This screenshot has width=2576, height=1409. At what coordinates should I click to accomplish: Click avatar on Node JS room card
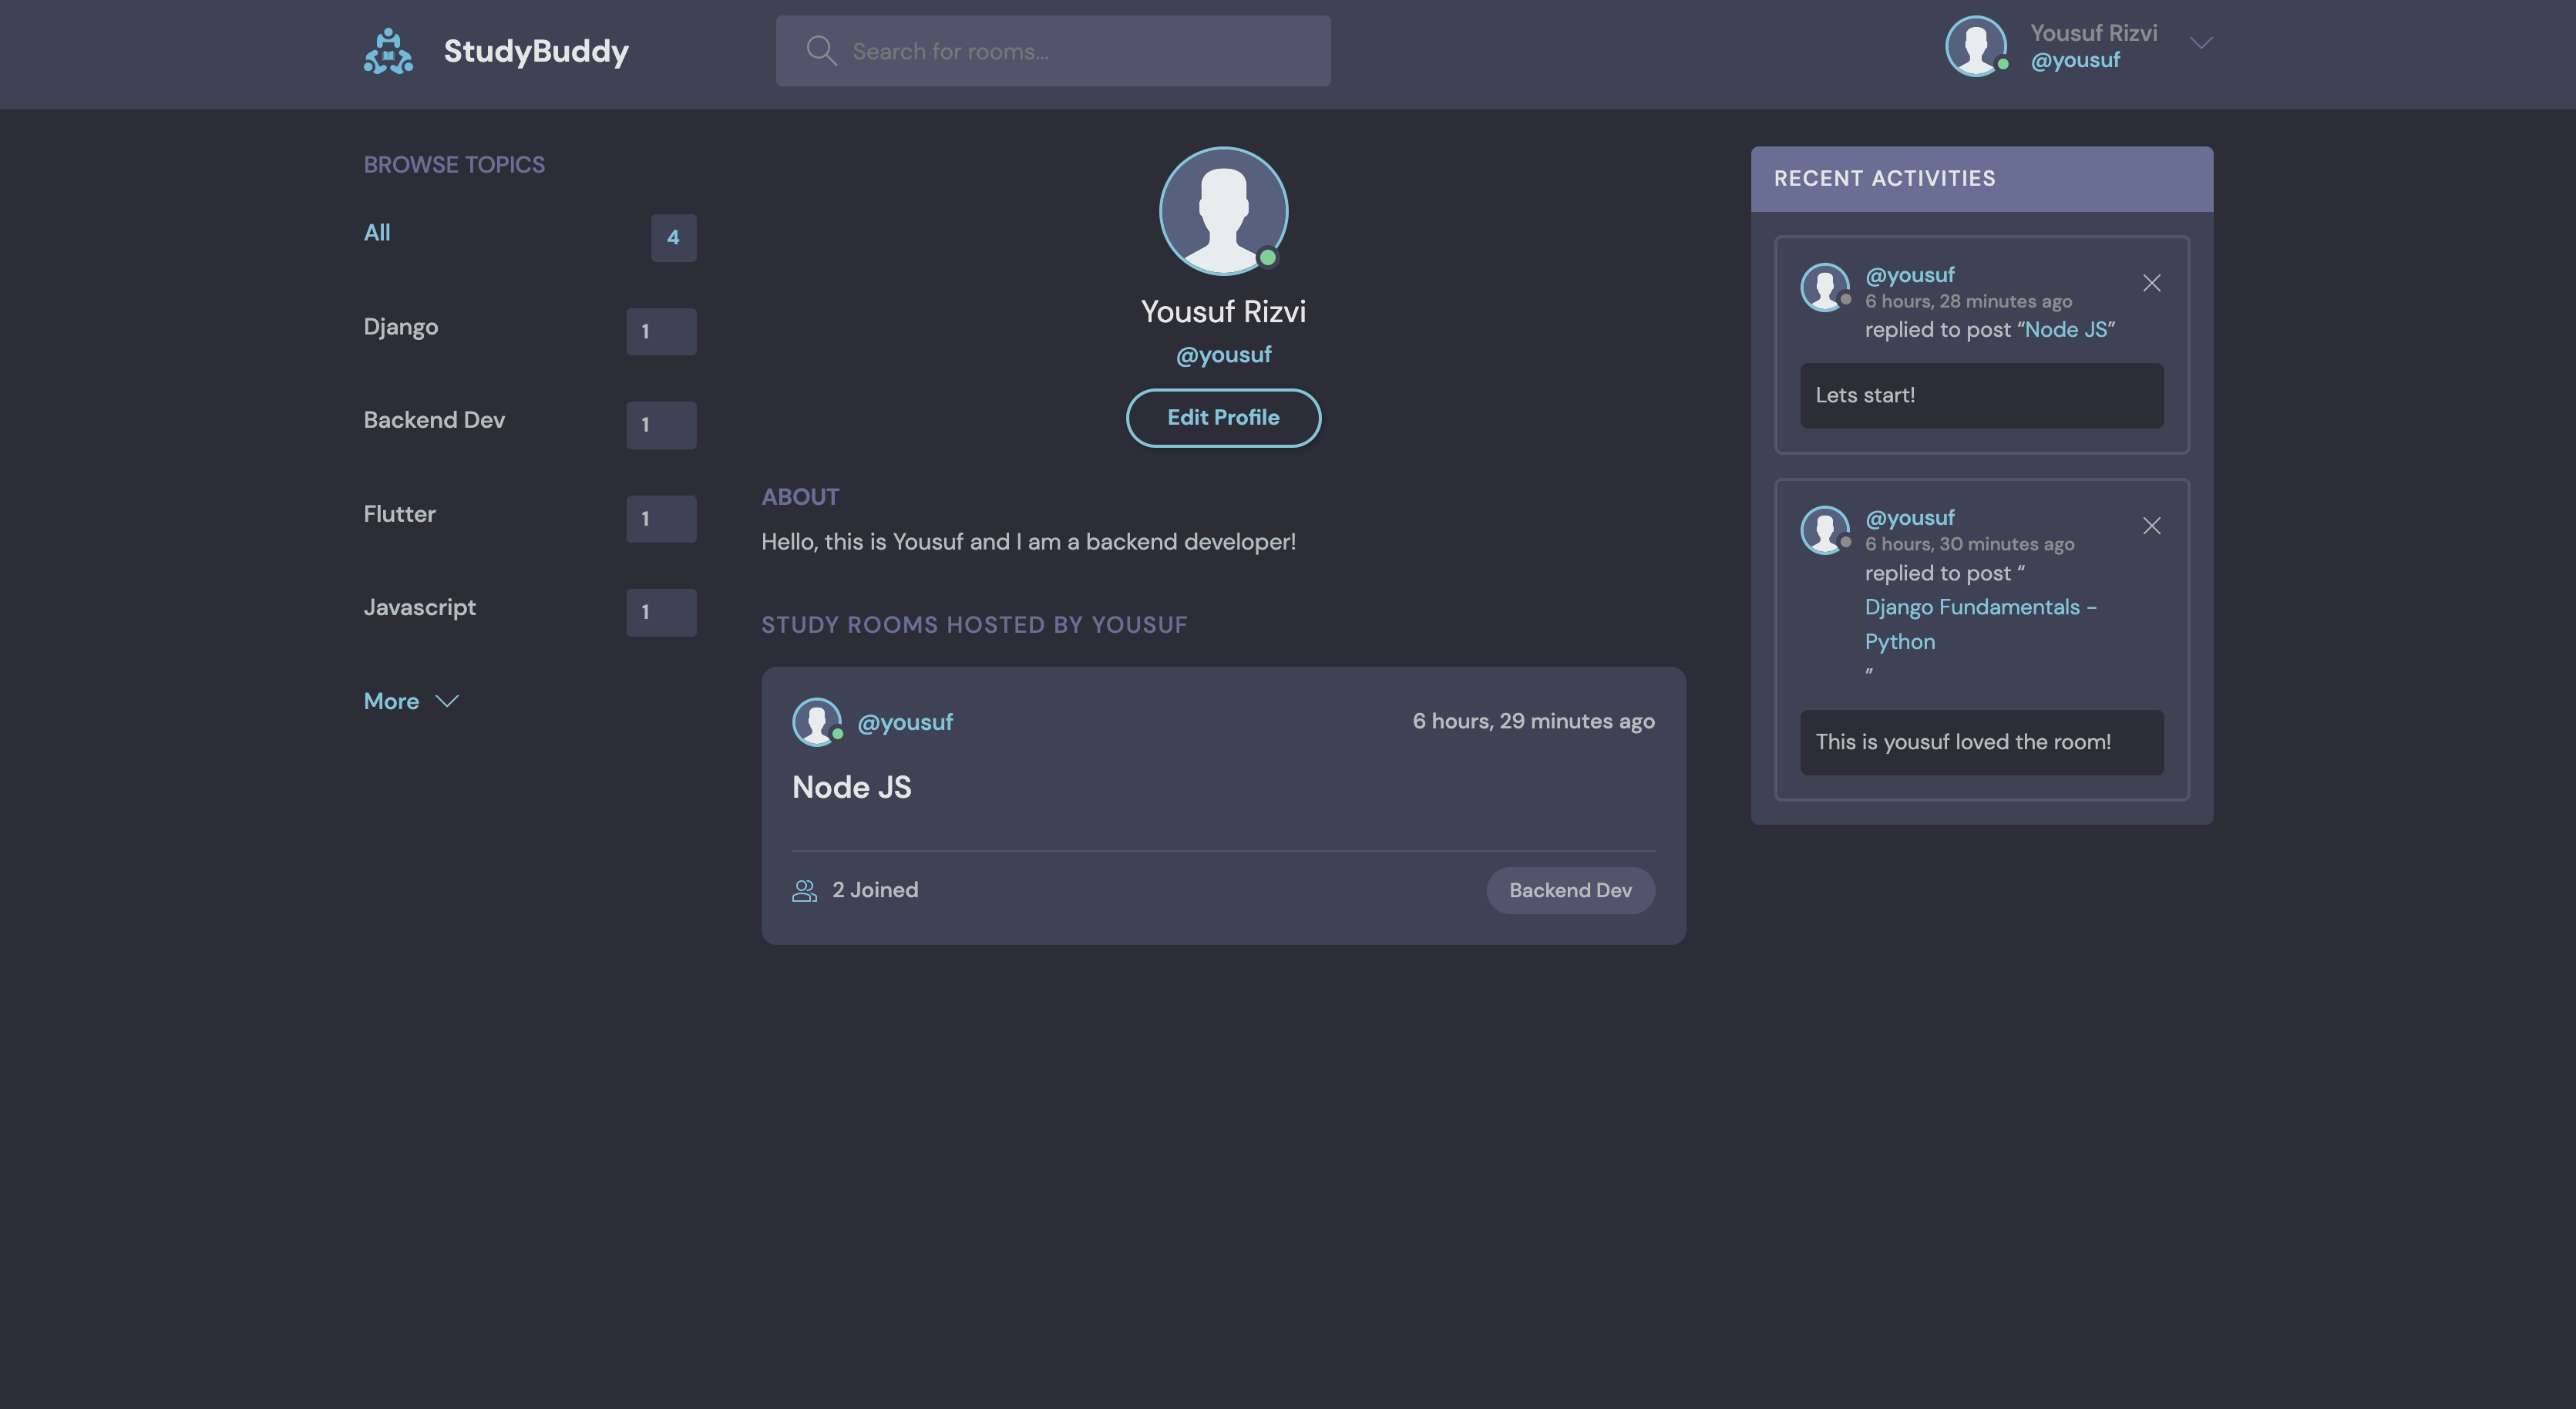pyautogui.click(x=816, y=721)
